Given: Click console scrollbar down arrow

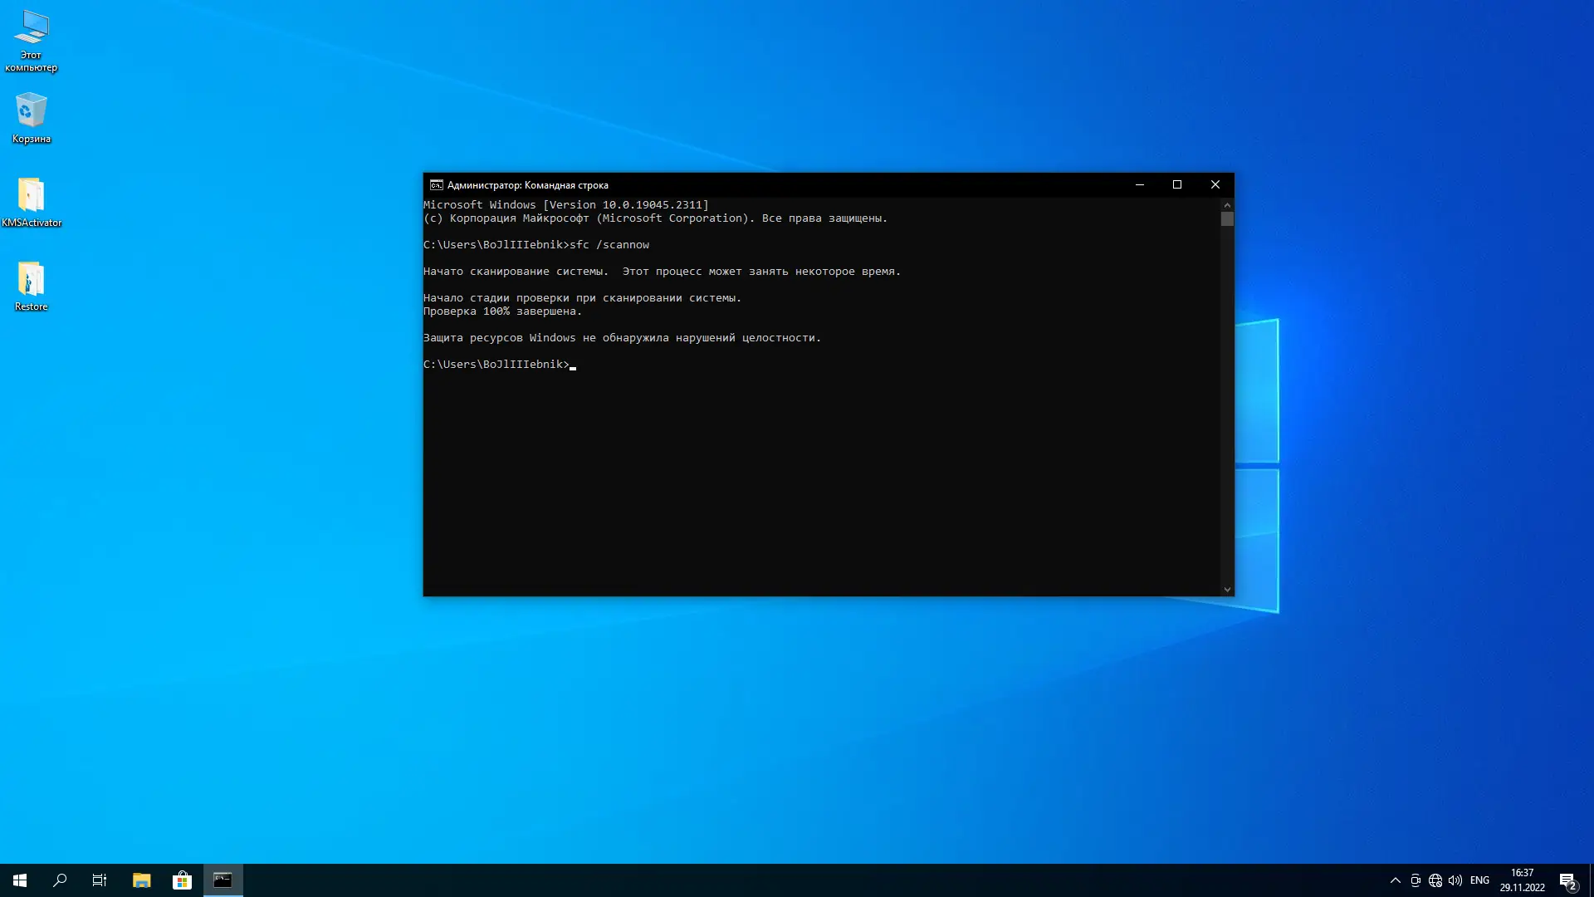Looking at the screenshot, I should [x=1227, y=590].
